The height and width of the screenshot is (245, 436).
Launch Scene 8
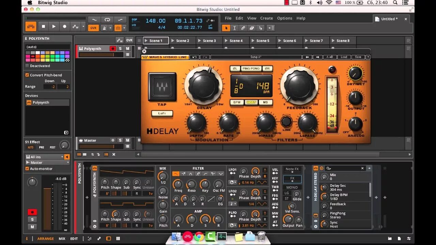333,41
